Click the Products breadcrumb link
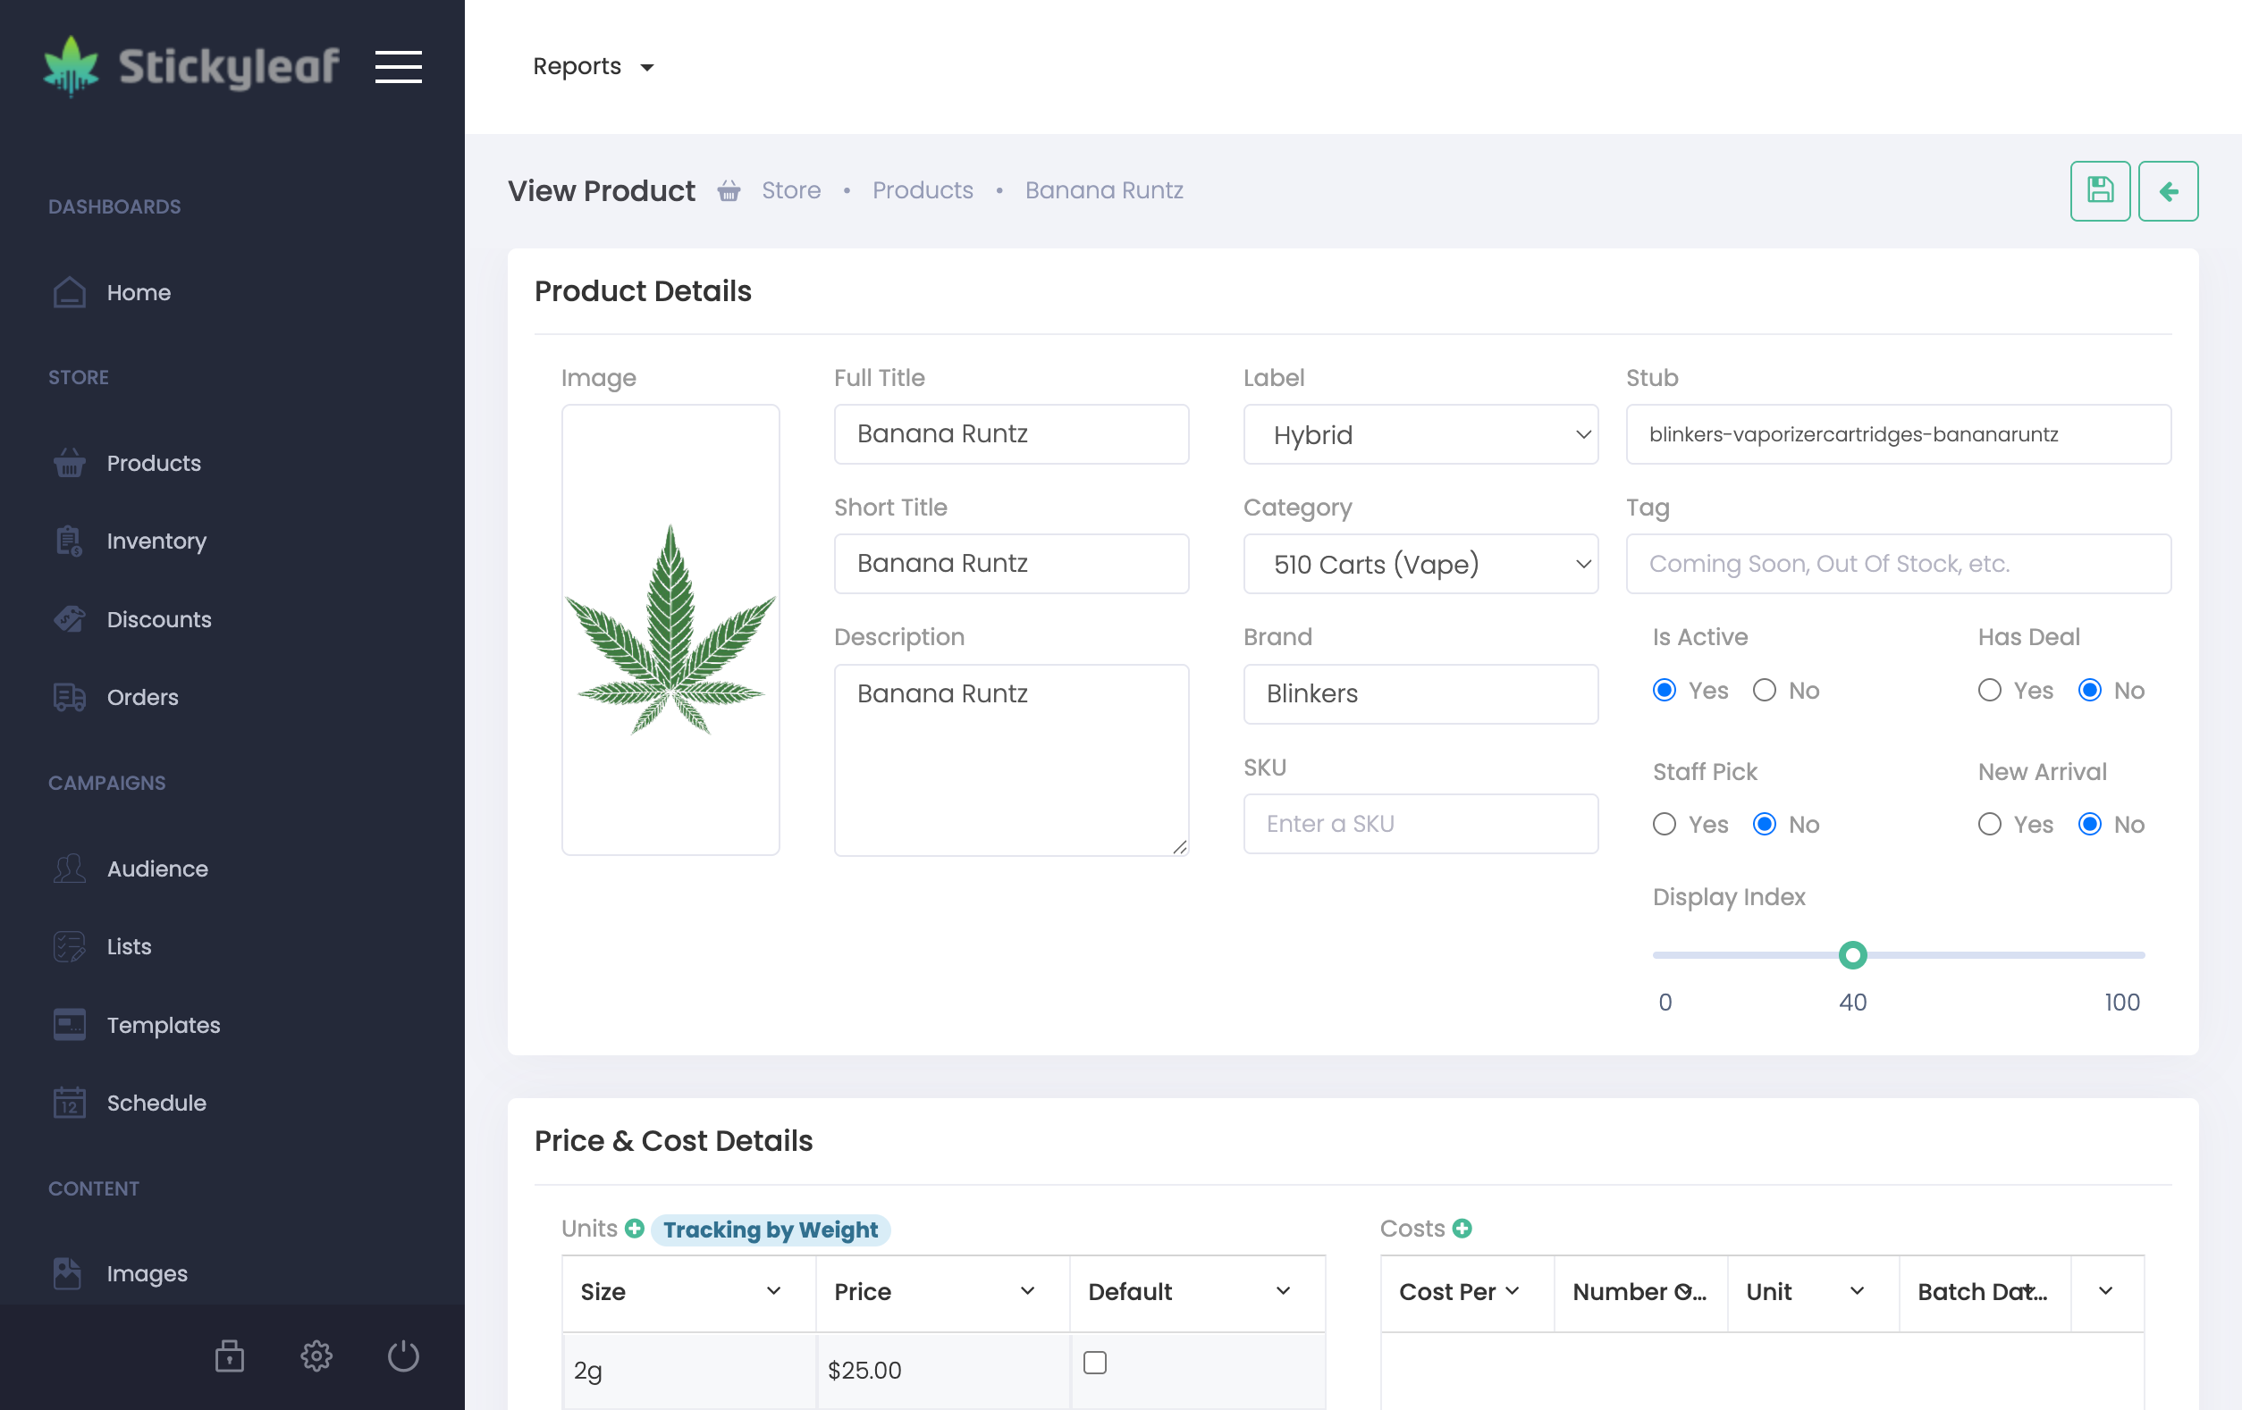 [922, 189]
